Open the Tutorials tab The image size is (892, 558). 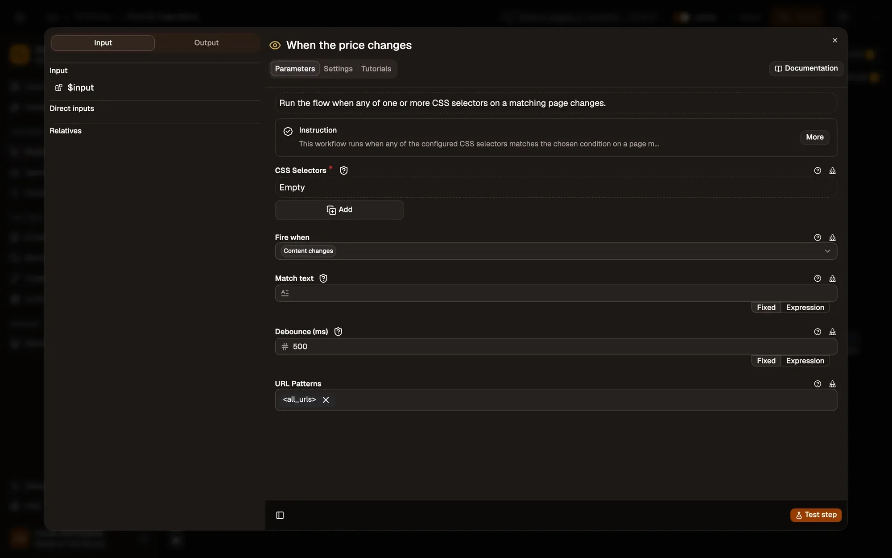coord(376,69)
